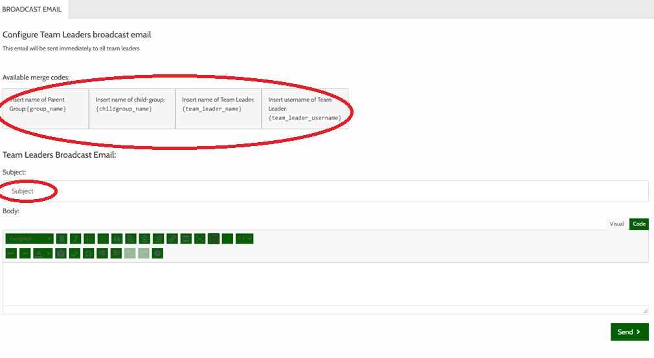Expand the code brackets dropdown in toolbar
Screen dimensions: 654x358
pos(244,238)
